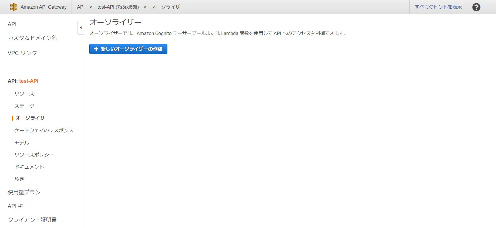496x228 pixels.
Task: Open リソース section
Action: [24, 94]
